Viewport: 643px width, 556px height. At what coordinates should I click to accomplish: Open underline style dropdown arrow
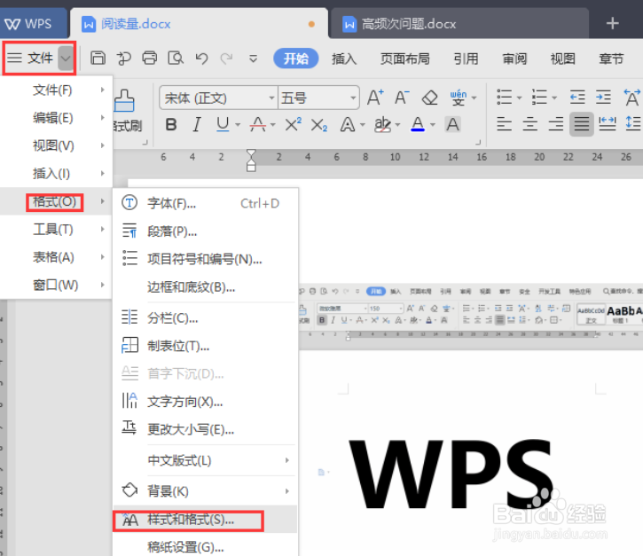(x=238, y=124)
